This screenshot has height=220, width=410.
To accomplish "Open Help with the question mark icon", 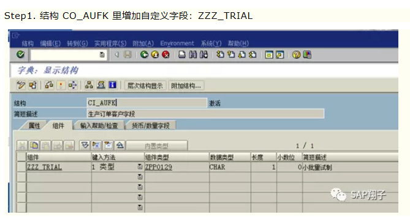I will pos(296,55).
